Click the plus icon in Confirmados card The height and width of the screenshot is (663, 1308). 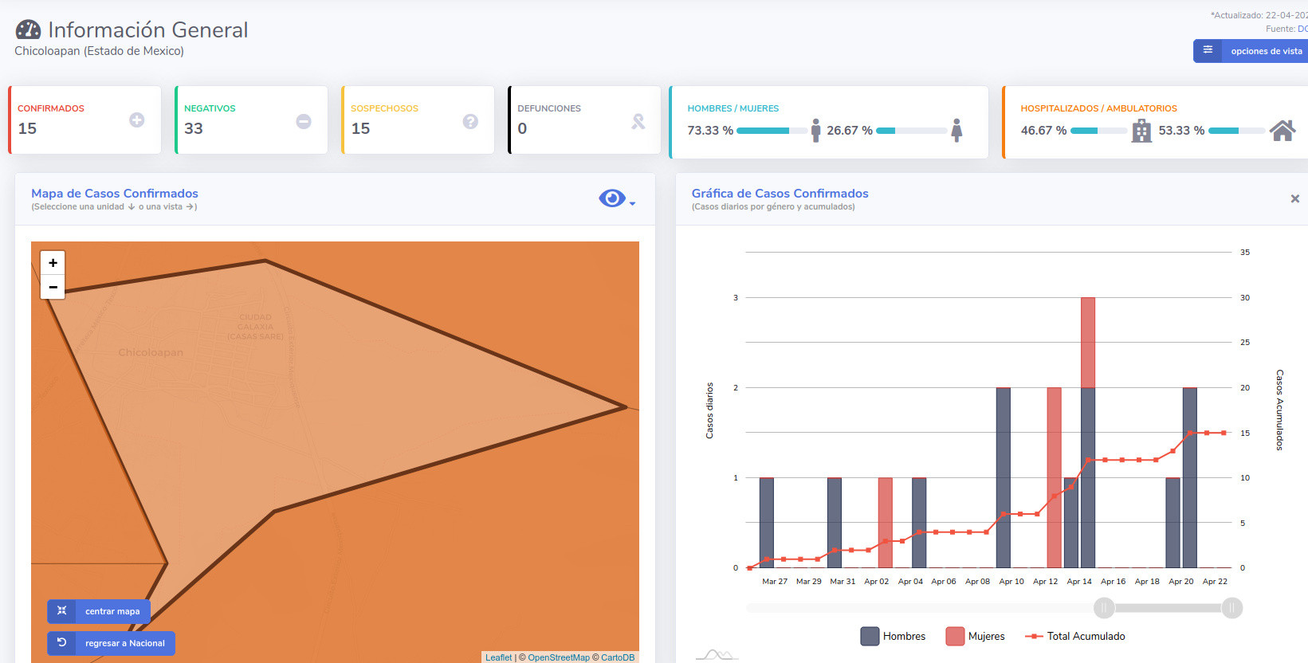(x=137, y=120)
